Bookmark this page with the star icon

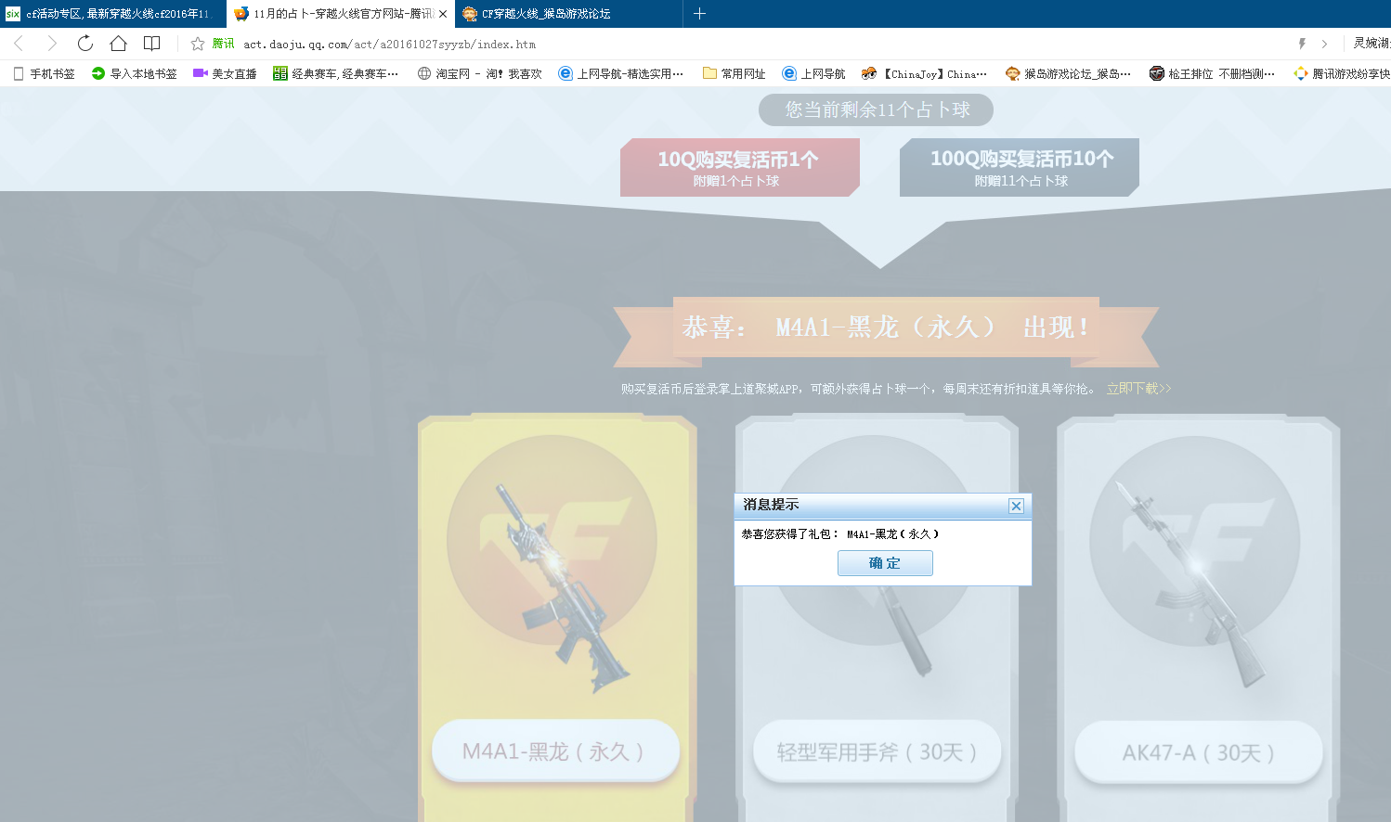tap(198, 44)
